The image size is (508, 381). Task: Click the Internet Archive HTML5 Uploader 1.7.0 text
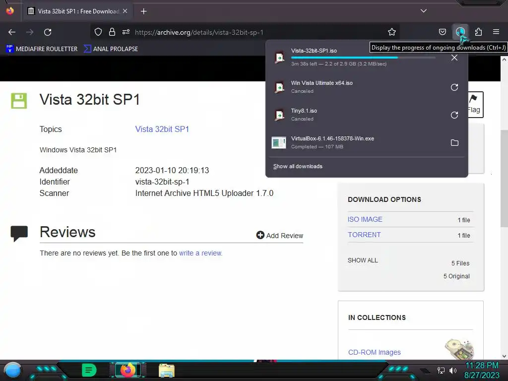pyautogui.click(x=204, y=193)
